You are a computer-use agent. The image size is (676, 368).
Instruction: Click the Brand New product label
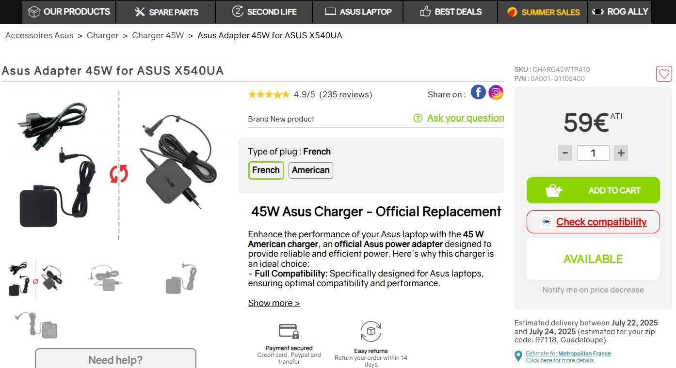point(281,119)
